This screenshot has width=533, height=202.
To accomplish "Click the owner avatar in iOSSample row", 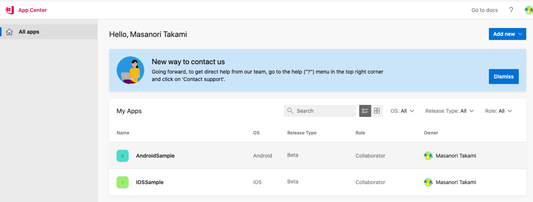I will click(428, 182).
